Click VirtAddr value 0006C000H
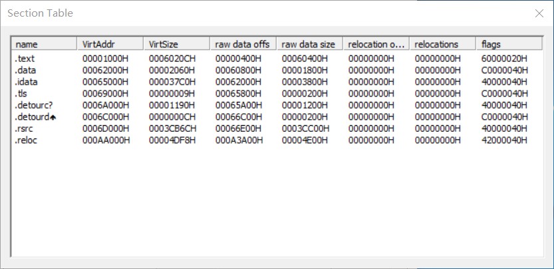Image resolution: width=554 pixels, height=269 pixels. (x=106, y=117)
